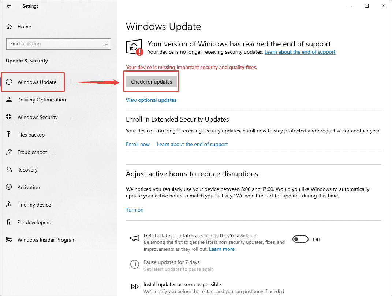The width and height of the screenshot is (392, 296).
Task: Open Windows Insider Program page
Action: [46, 240]
